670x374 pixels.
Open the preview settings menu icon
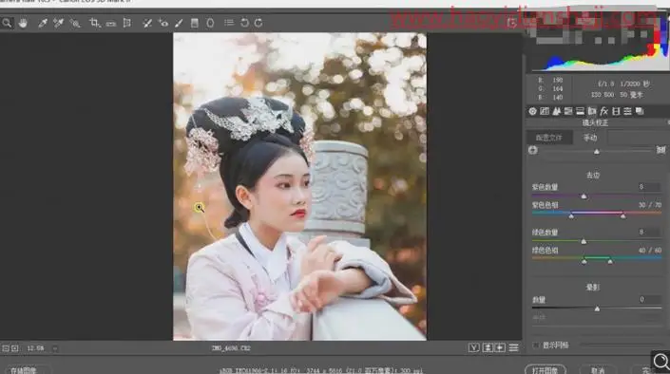[x=513, y=348]
